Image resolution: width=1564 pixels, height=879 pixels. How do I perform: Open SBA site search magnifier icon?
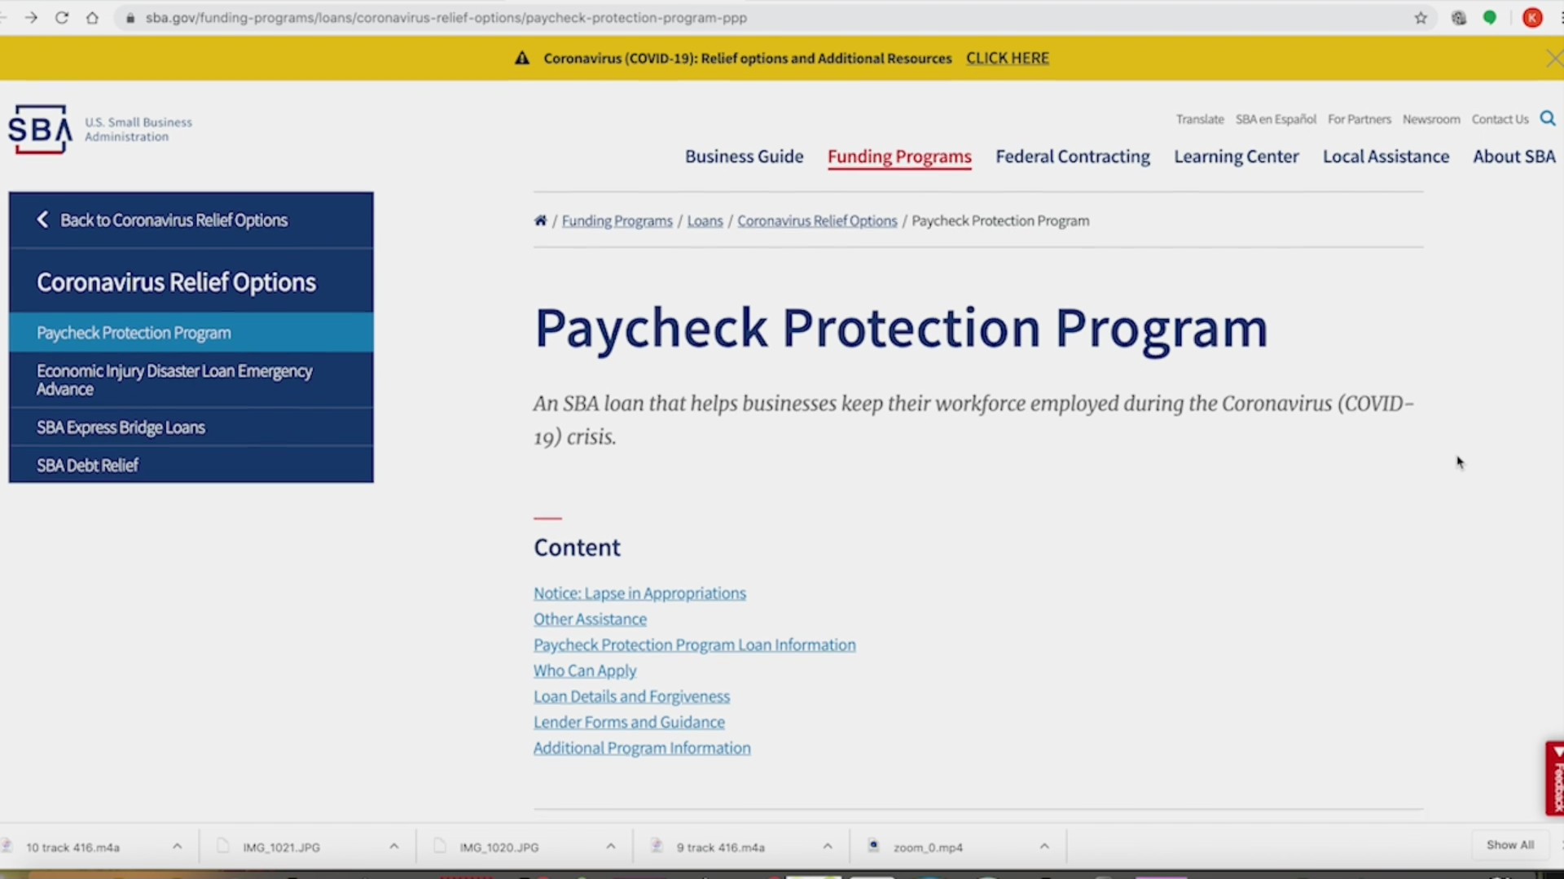click(x=1548, y=119)
